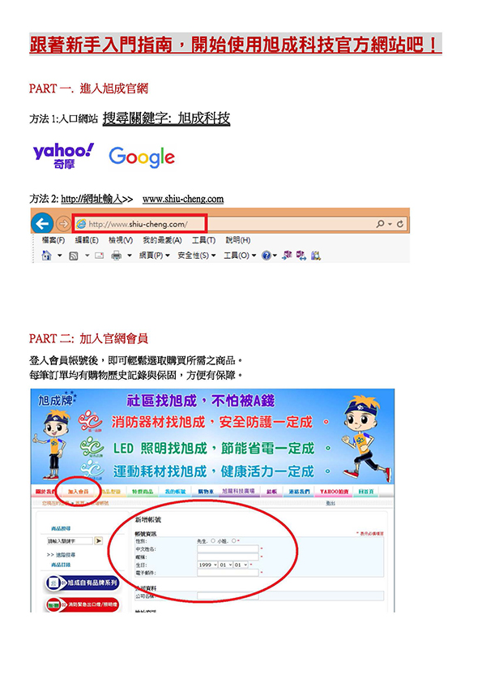This screenshot has height=688, width=486.
Task: Go to the 回首頁 tab
Action: (366, 492)
